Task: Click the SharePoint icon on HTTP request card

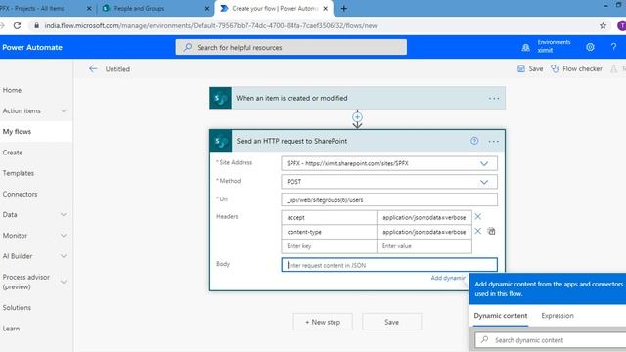Action: point(220,141)
